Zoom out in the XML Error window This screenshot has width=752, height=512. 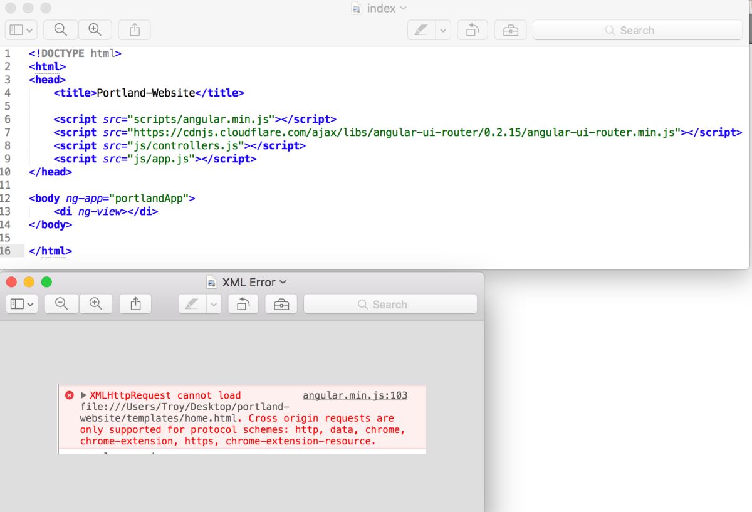click(61, 304)
